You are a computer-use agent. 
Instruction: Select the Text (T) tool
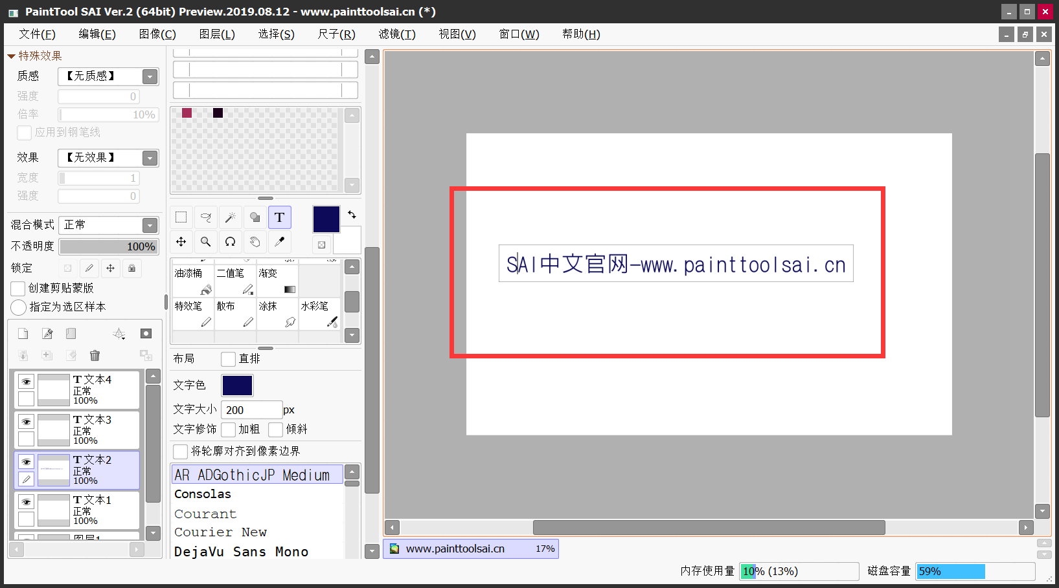pyautogui.click(x=280, y=217)
